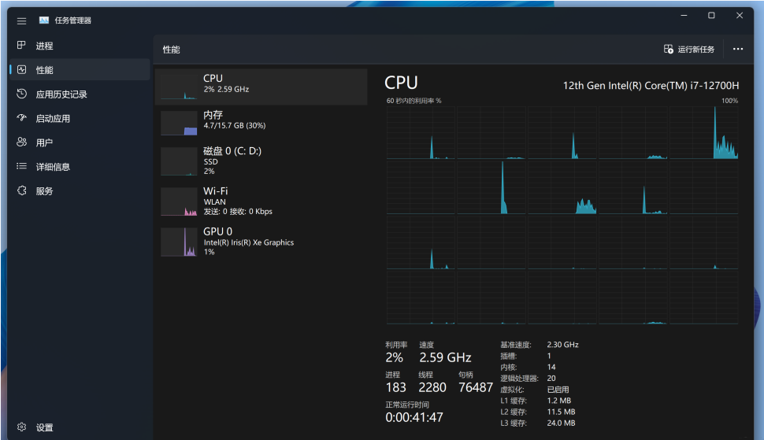Click the Task Manager app icon in title bar

[44, 20]
